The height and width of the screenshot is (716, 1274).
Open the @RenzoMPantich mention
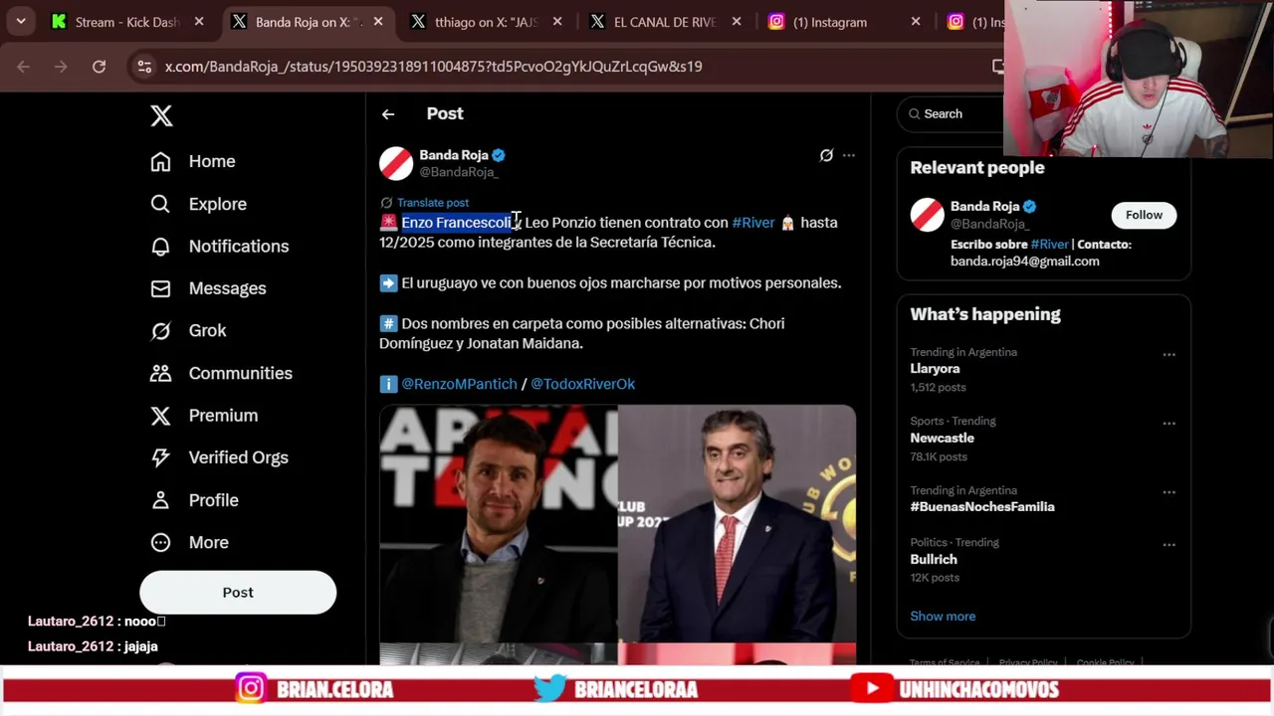(x=459, y=384)
